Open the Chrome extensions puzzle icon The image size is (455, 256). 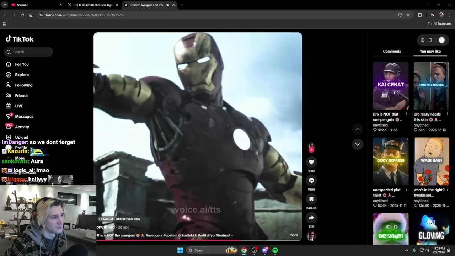(420, 15)
